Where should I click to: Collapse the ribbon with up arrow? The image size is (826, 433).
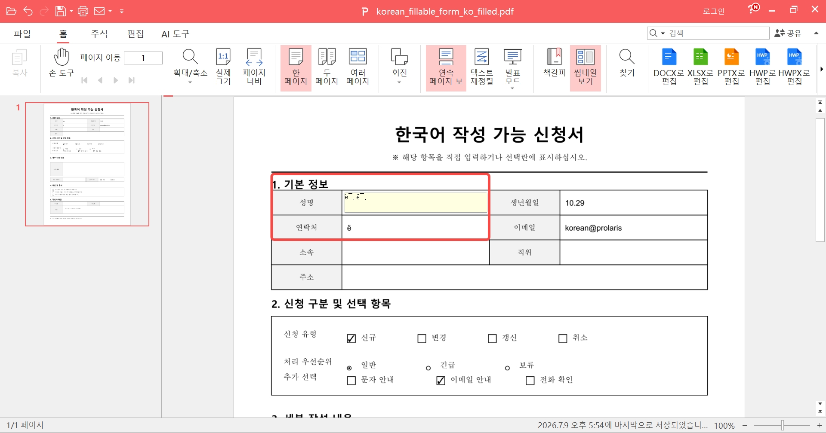click(x=816, y=33)
